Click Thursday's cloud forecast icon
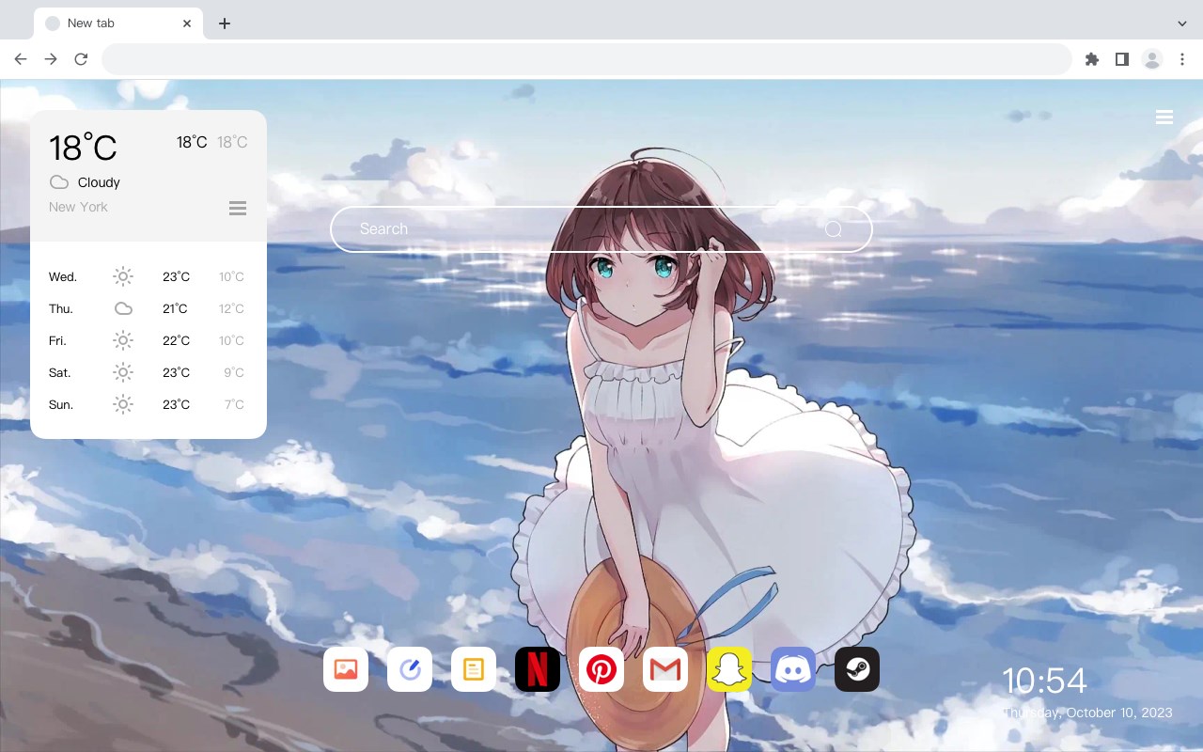1203x752 pixels. tap(123, 308)
